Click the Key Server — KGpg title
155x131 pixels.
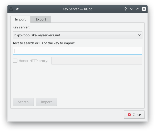tap(77, 9)
